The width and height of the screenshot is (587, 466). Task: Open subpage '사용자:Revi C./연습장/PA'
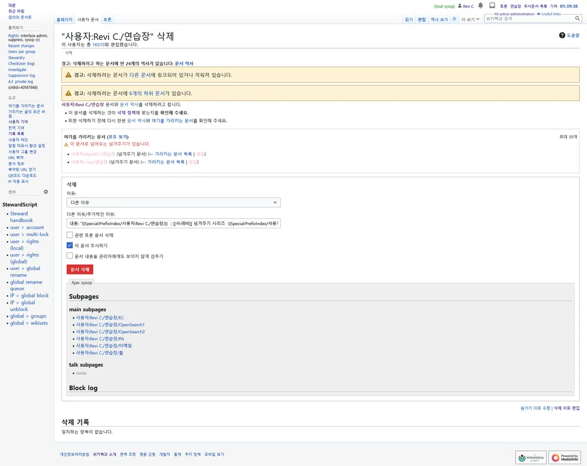click(x=100, y=339)
